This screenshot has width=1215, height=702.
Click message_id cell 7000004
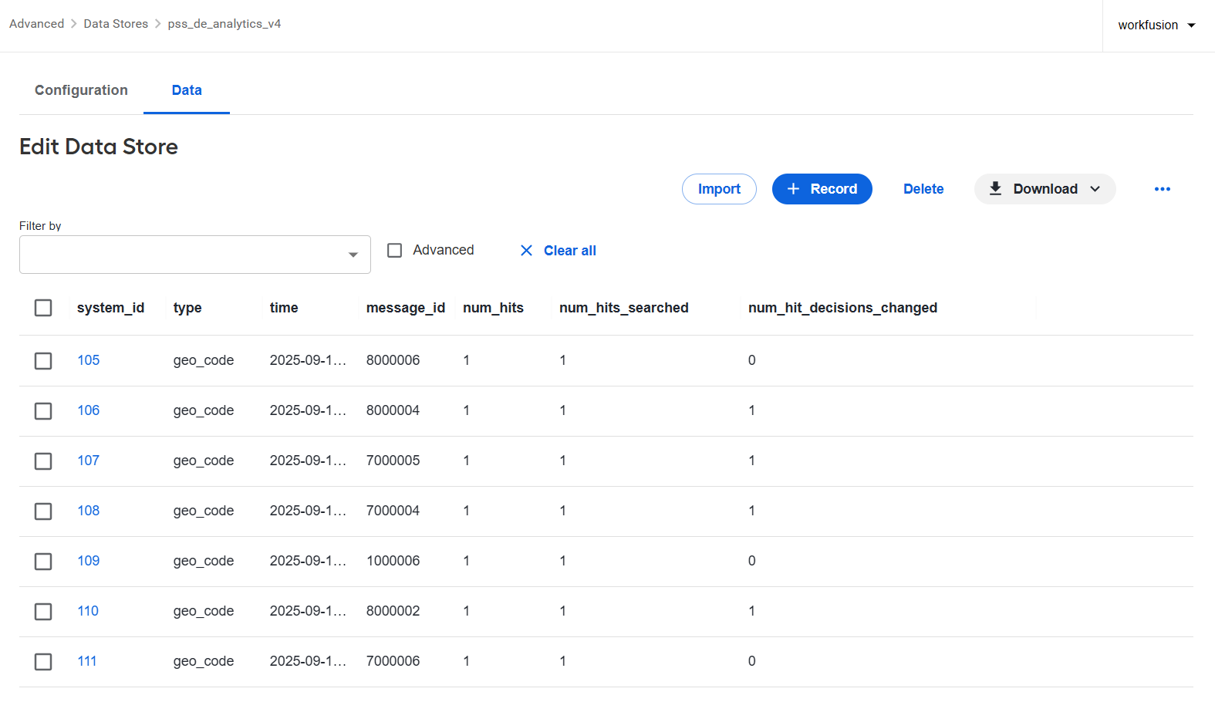(x=393, y=511)
